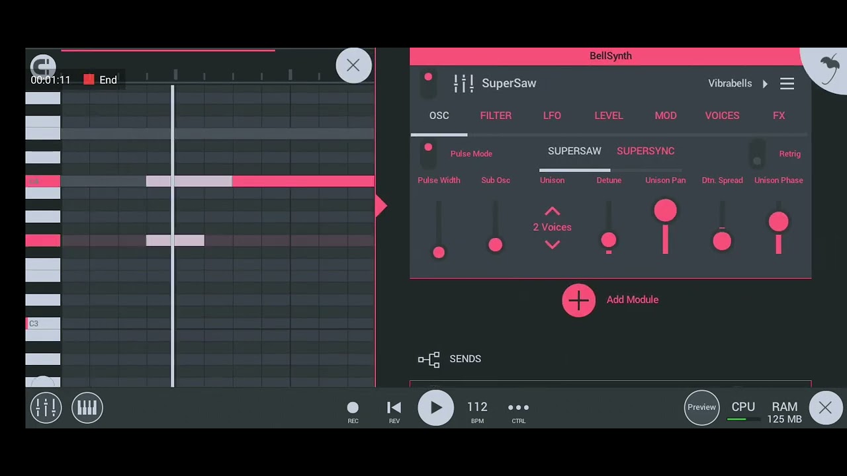The width and height of the screenshot is (847, 476).
Task: Select SUPERSAW oscillator mode
Action: pos(574,151)
